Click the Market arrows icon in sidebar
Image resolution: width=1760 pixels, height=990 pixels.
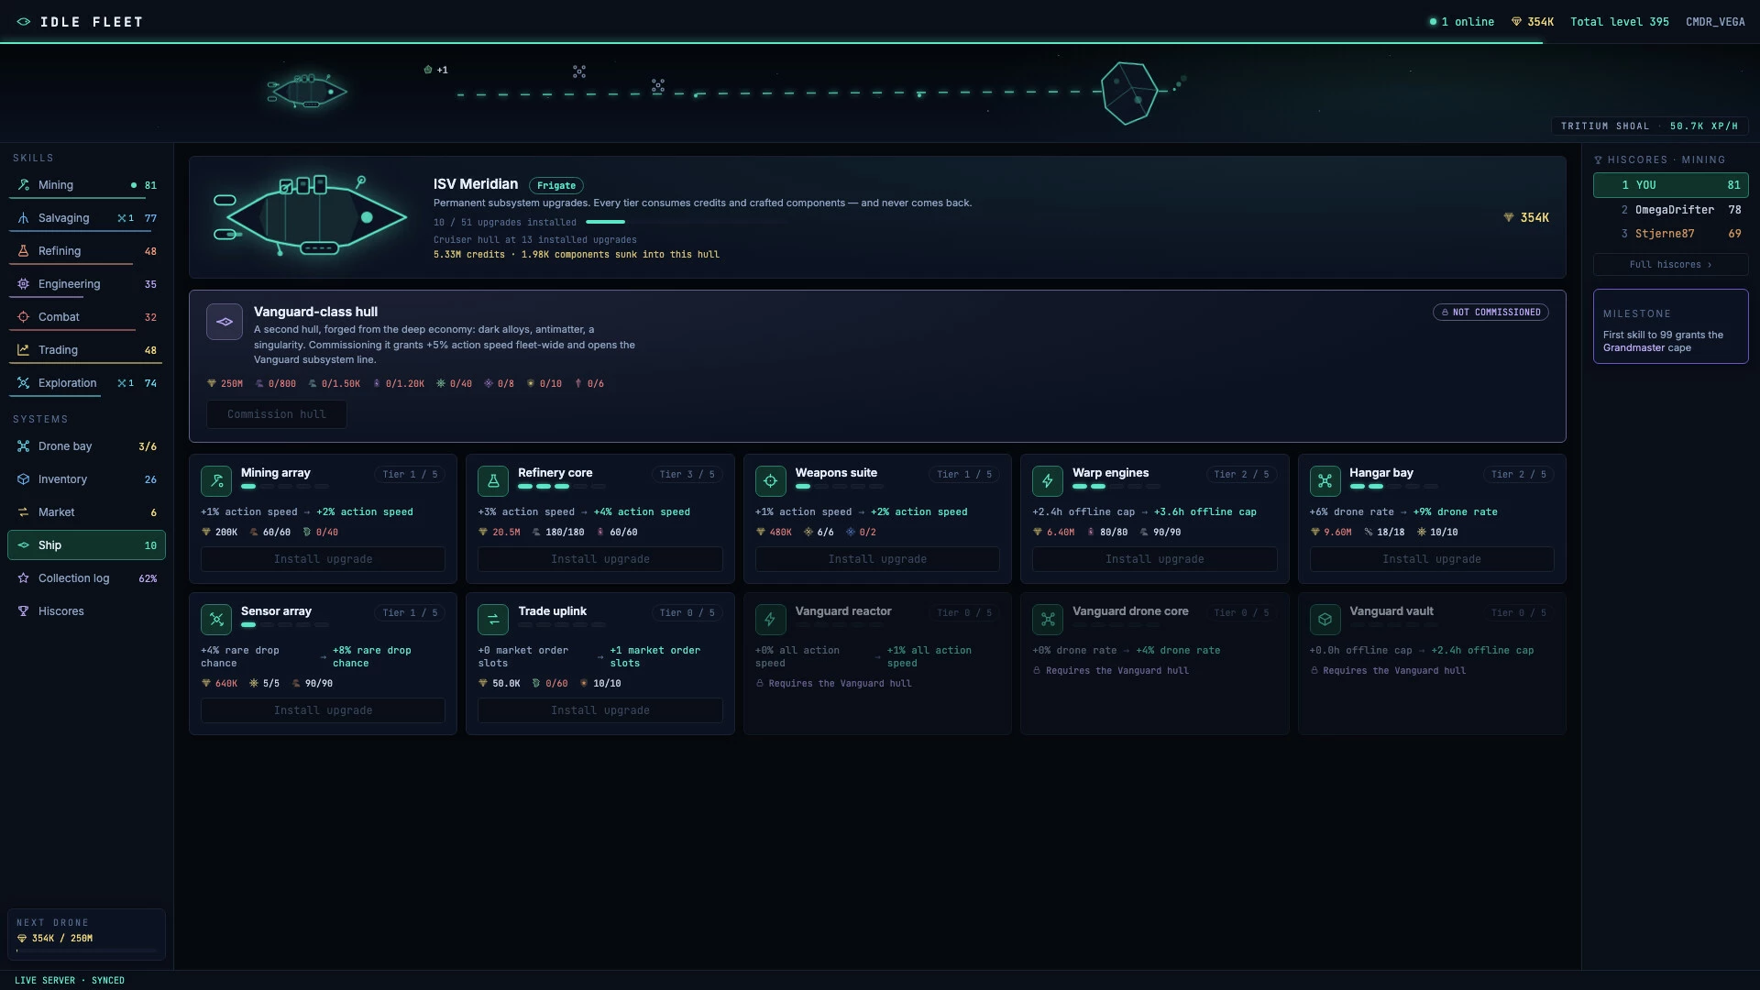tap(23, 512)
